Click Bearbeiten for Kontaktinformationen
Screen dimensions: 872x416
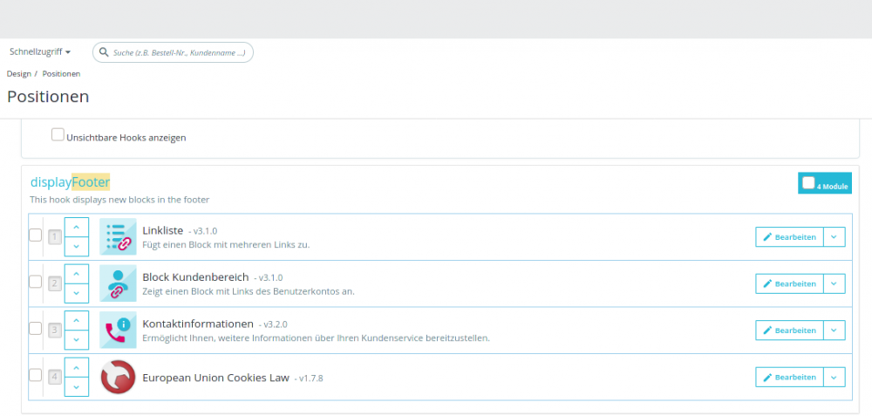[789, 331]
